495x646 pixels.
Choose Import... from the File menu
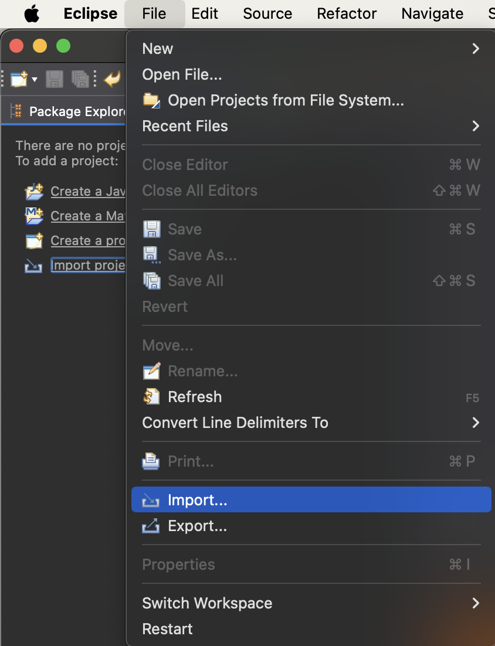197,500
